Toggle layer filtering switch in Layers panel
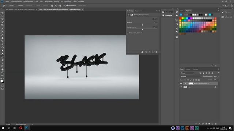Image resolution: width=234 pixels, height=131 pixels. (x=219, y=72)
